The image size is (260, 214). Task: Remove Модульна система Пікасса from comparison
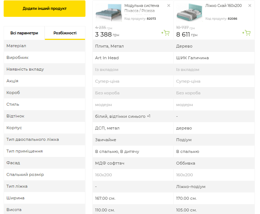(x=168, y=5)
